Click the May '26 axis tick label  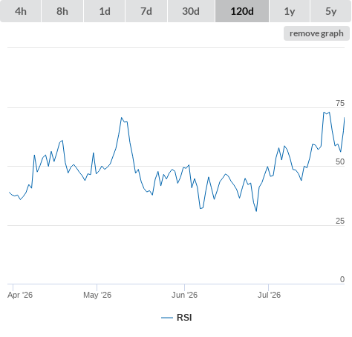(x=97, y=295)
